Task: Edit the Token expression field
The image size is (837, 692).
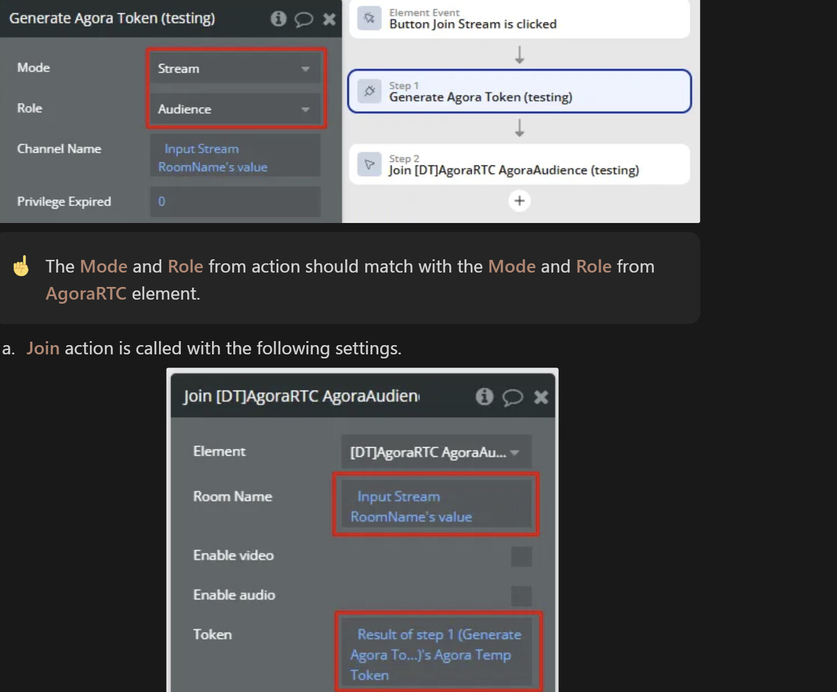Action: point(436,652)
